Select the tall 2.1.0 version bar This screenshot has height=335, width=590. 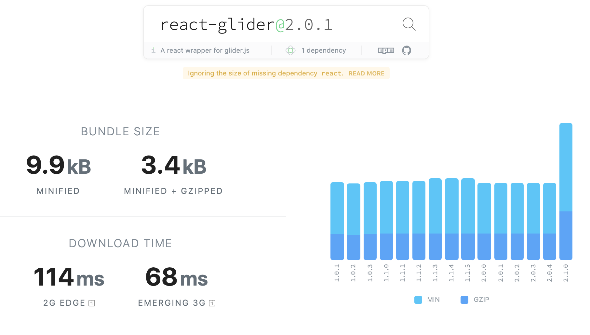point(566,192)
